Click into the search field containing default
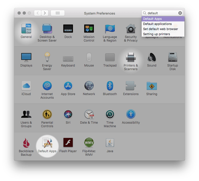The height and width of the screenshot is (181, 199). pyautogui.click(x=162, y=13)
